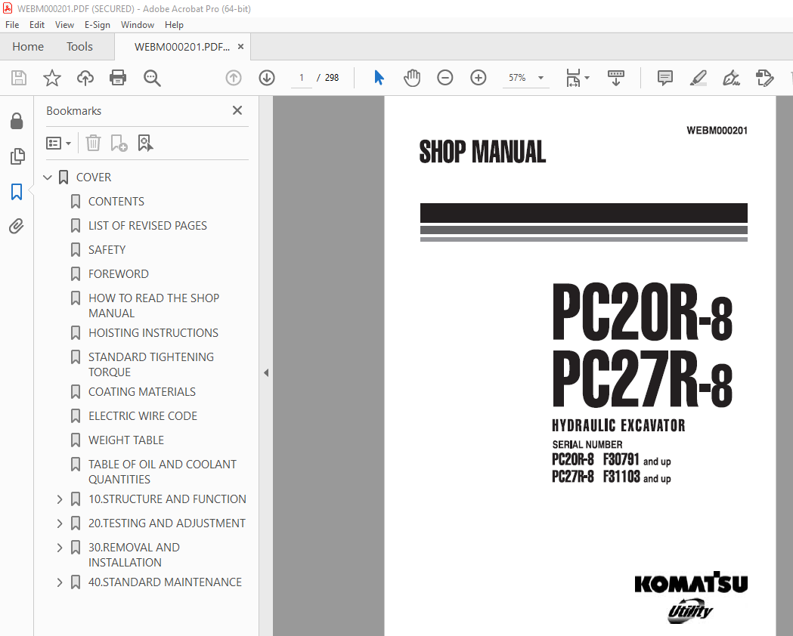Open the Help menu

point(174,25)
